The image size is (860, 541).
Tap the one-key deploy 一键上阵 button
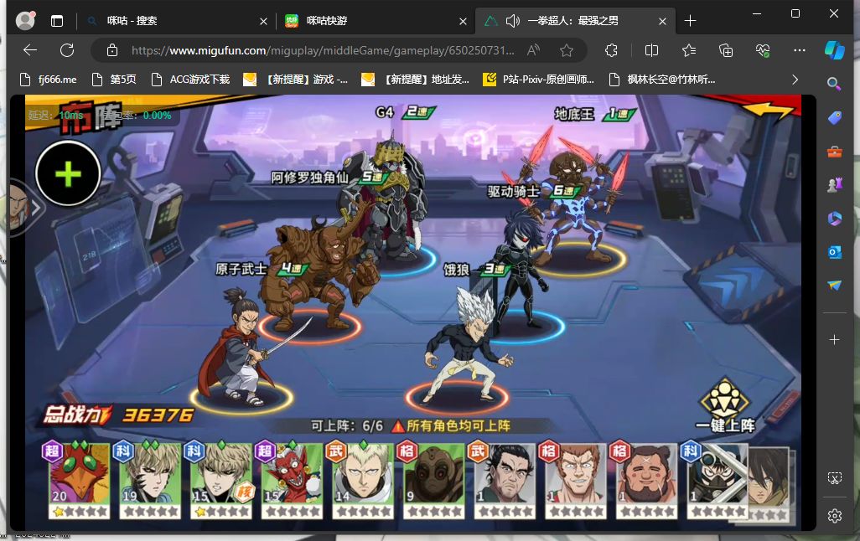(725, 405)
